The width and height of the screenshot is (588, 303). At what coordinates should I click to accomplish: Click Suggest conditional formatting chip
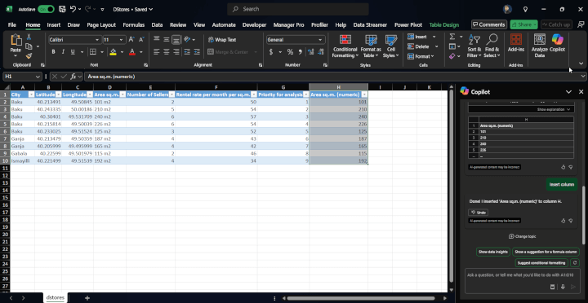(x=541, y=263)
